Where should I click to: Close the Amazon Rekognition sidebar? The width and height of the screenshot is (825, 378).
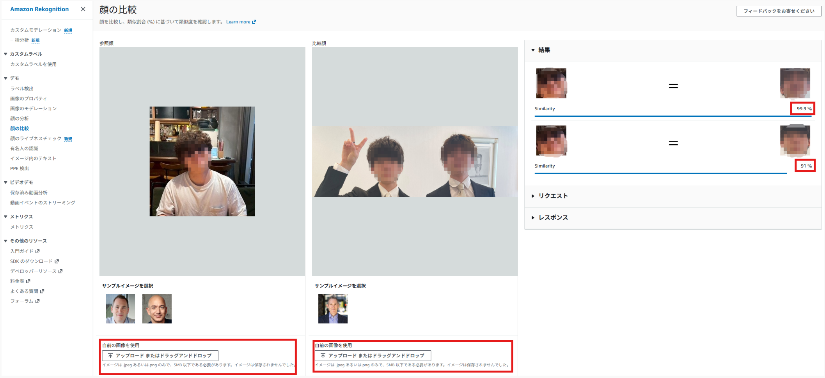point(83,9)
